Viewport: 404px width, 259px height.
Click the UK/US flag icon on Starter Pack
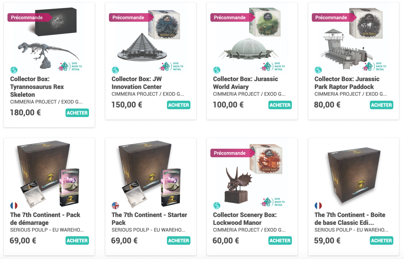pos(115,206)
